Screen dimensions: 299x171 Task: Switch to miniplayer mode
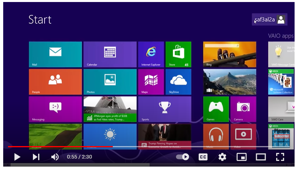(x=242, y=157)
